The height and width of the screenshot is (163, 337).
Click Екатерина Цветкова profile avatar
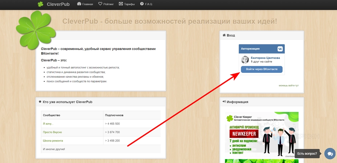click(x=245, y=60)
